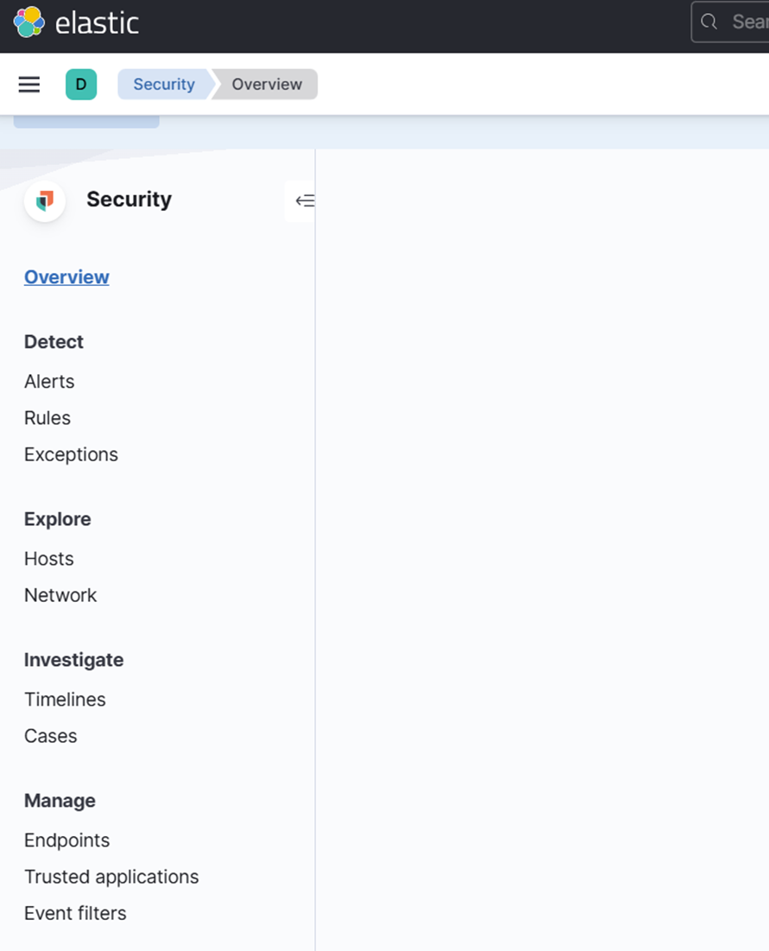This screenshot has height=951, width=769.
Task: Select Trusted applications in sidebar
Action: pos(111,877)
